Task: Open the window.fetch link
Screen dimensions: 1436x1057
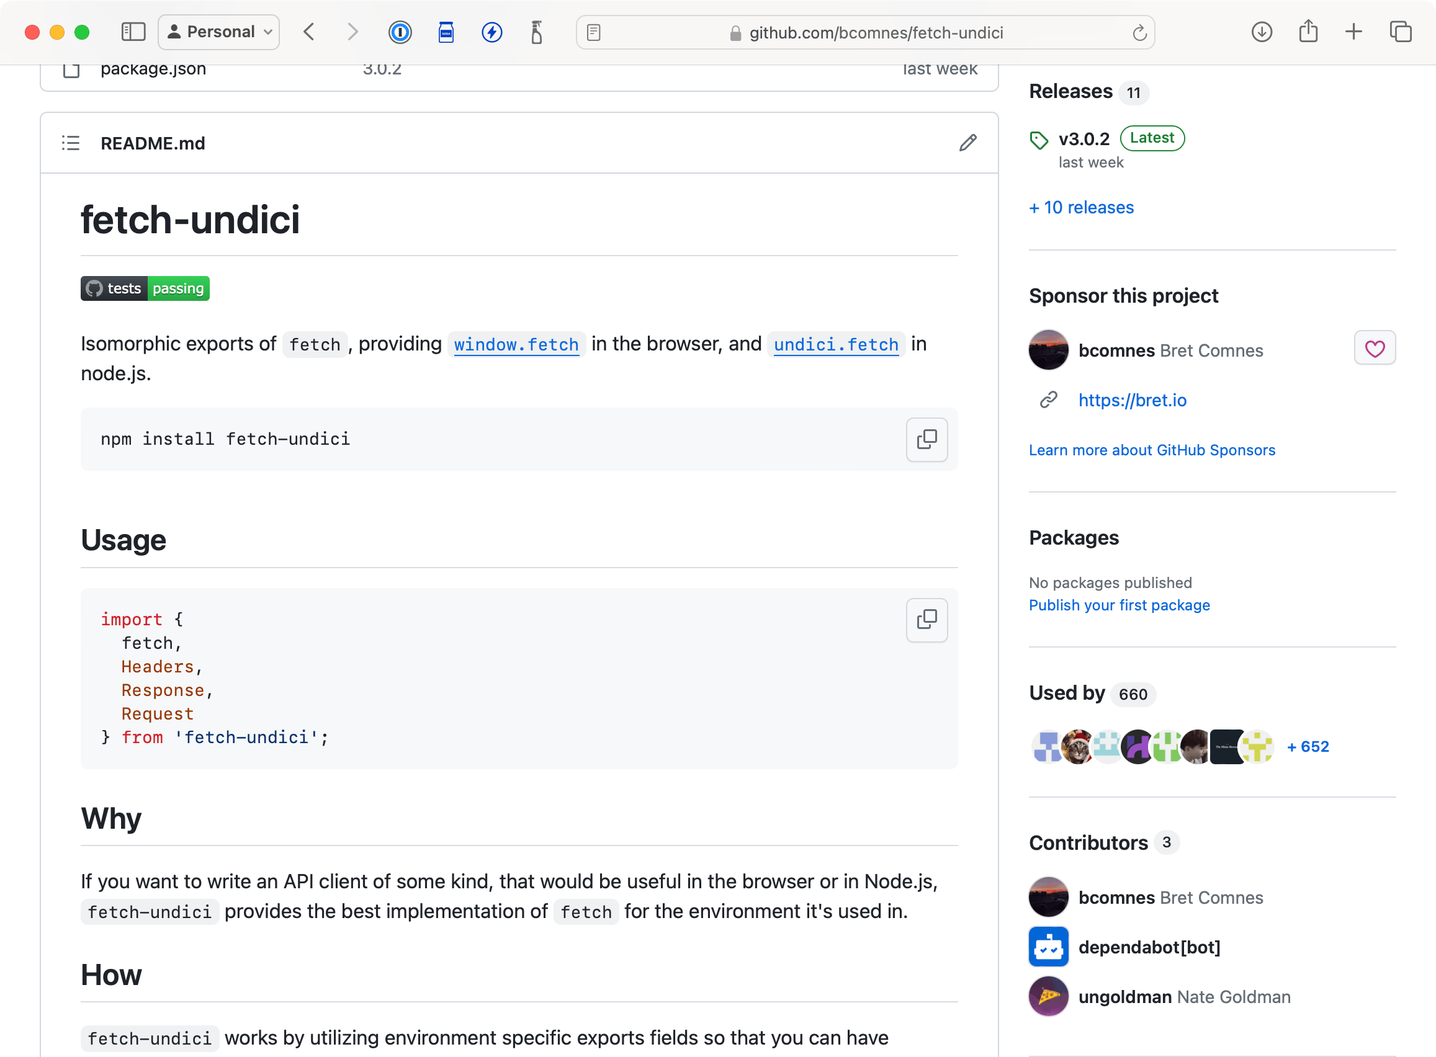Action: pyautogui.click(x=516, y=344)
